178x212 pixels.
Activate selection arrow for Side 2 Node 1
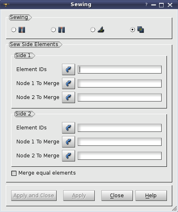coord(68,142)
